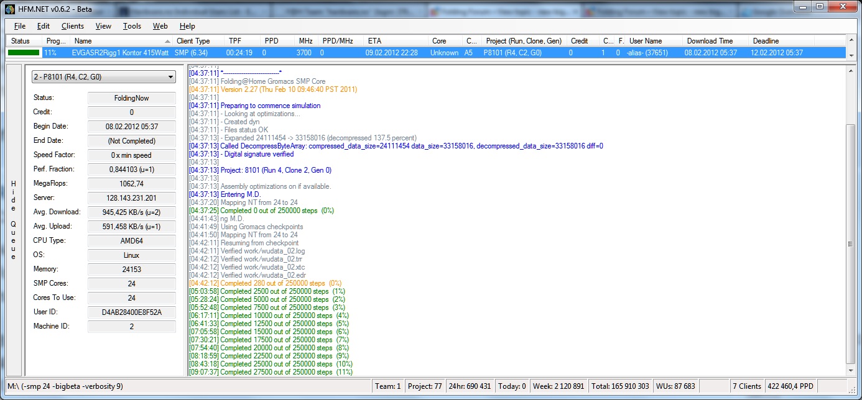This screenshot has width=862, height=400.
Task: Click the MegaFlops value 1062,74
Action: click(x=131, y=184)
